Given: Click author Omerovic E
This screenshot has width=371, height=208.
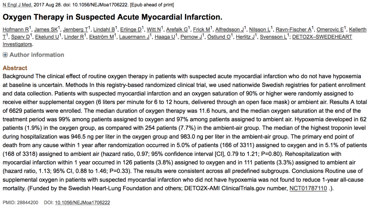Looking at the screenshot, I should tap(330, 30).
